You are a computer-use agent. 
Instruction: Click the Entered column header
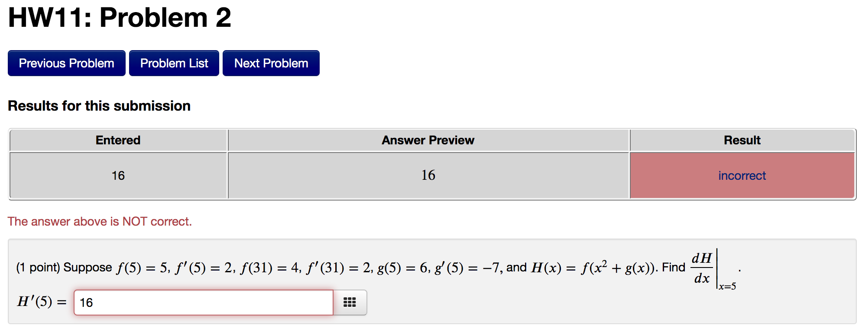pos(118,140)
